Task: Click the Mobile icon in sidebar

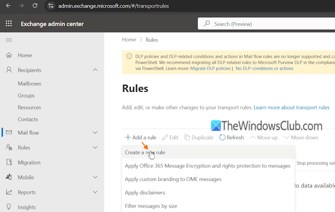Action: tap(9, 177)
